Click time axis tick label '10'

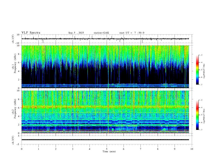tap(192, 149)
